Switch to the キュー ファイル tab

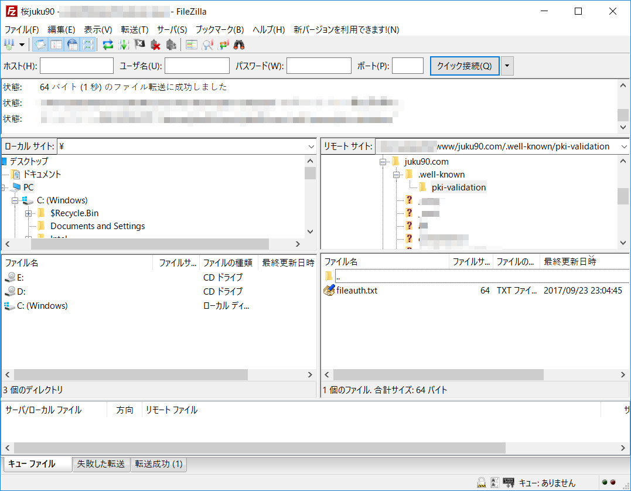pyautogui.click(x=37, y=463)
